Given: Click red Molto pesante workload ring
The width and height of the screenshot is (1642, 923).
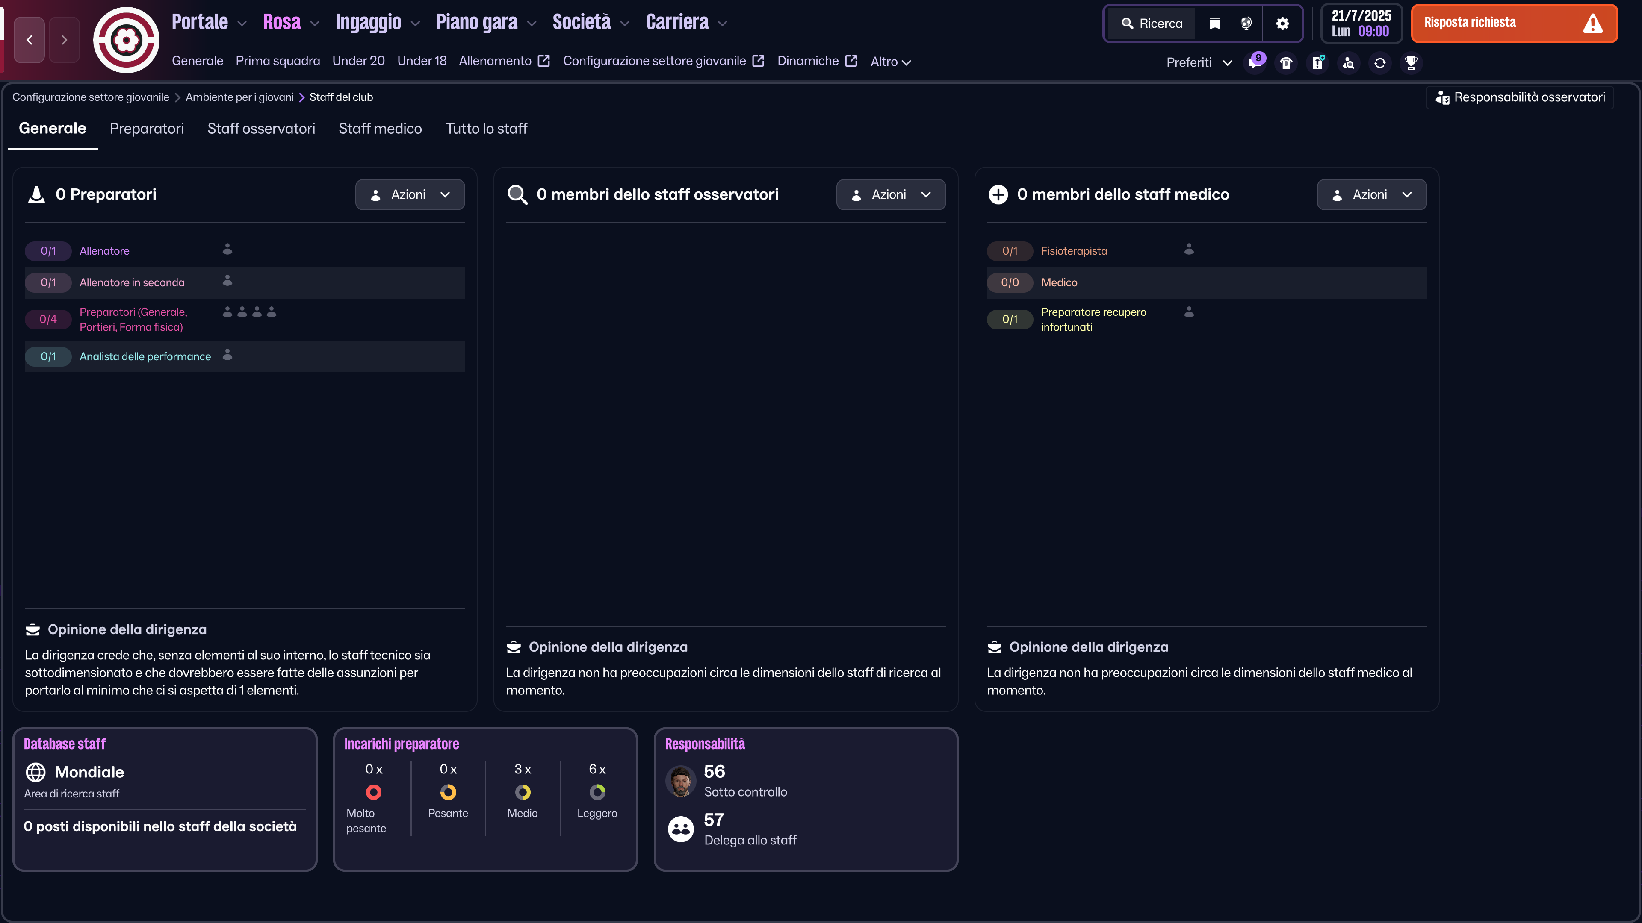Looking at the screenshot, I should click(374, 792).
